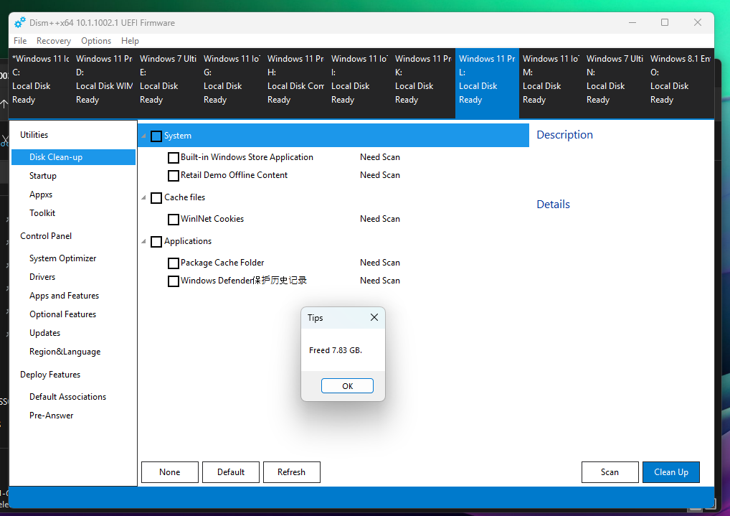
Task: Select the I: Local Disk image tab
Action: [359, 83]
